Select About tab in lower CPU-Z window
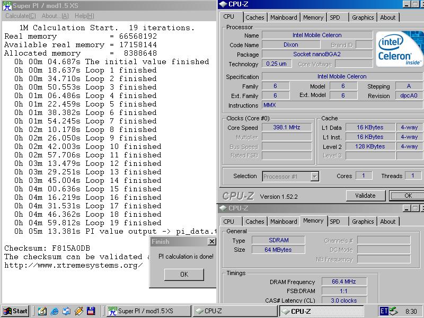Viewport: 424px width, 318px height. (388, 222)
